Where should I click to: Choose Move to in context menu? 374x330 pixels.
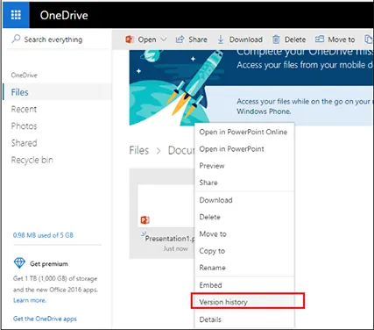[x=213, y=234]
